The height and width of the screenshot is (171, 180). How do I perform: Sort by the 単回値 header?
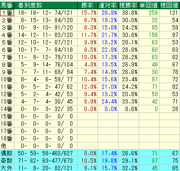(149, 5)
